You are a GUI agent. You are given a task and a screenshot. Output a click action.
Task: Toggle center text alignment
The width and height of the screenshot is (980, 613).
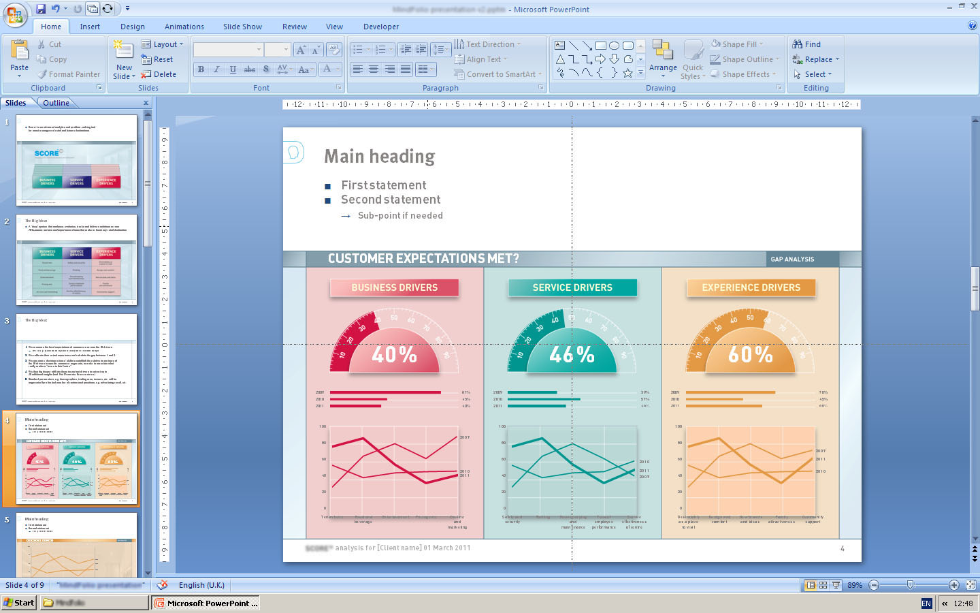point(374,69)
